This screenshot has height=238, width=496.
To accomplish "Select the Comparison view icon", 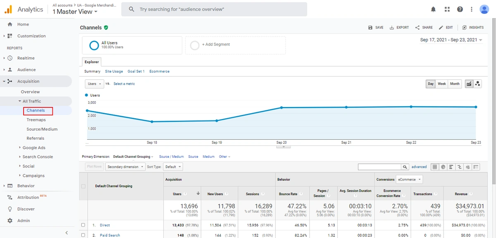I will [x=459, y=167].
